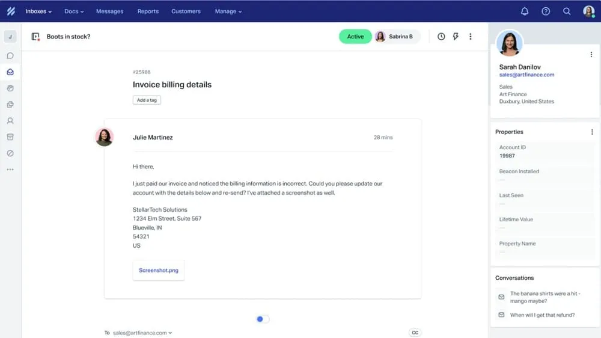Open the help question mark icon
601x338 pixels.
(x=546, y=11)
